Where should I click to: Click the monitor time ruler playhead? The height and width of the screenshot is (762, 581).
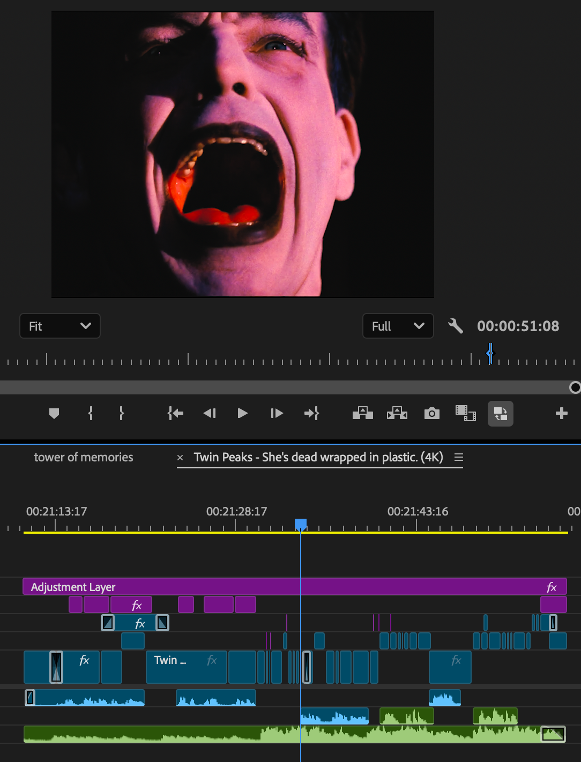pyautogui.click(x=490, y=353)
